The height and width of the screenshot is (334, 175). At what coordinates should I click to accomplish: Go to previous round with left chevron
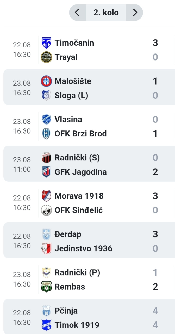coord(77,13)
